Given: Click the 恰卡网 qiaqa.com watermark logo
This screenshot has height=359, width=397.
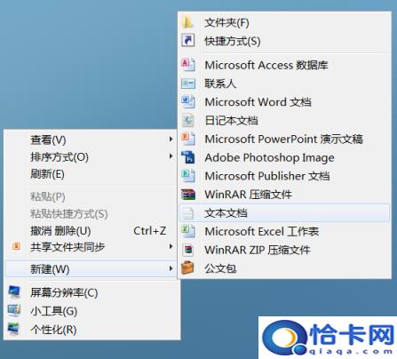Looking at the screenshot, I should [x=328, y=338].
